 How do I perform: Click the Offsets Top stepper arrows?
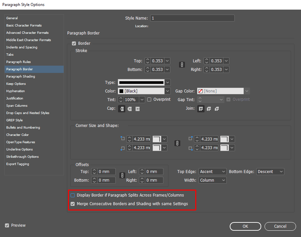pos(94,172)
